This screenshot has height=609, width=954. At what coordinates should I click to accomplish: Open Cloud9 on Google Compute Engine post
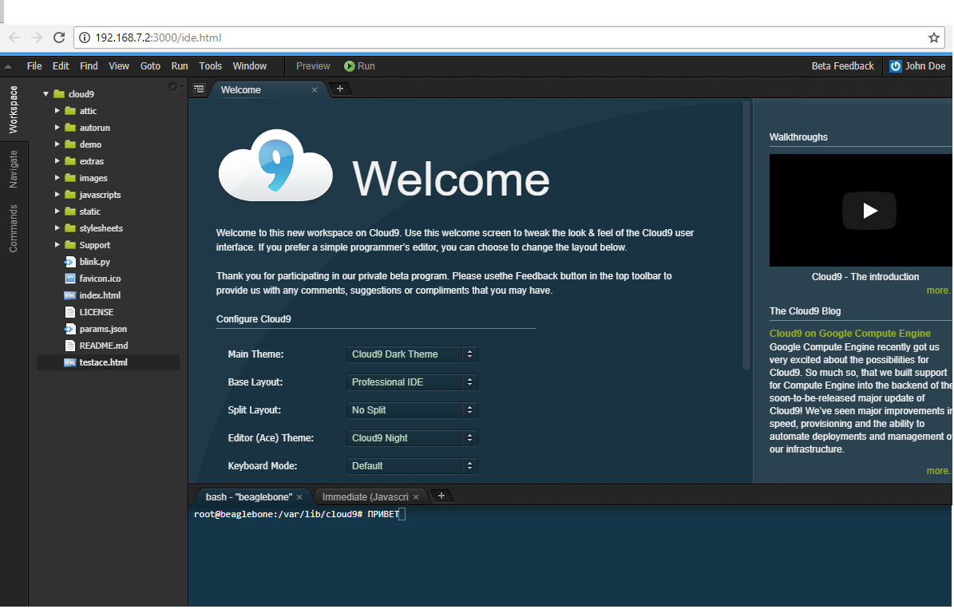click(850, 334)
